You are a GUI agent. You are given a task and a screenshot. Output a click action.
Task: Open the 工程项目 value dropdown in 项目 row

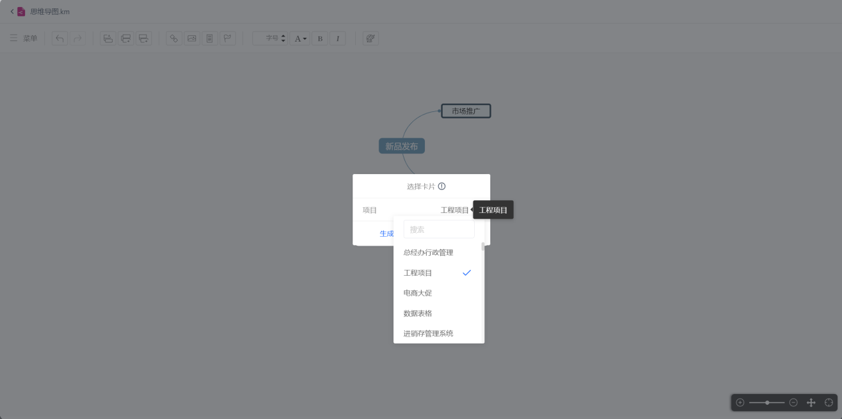[x=454, y=210]
